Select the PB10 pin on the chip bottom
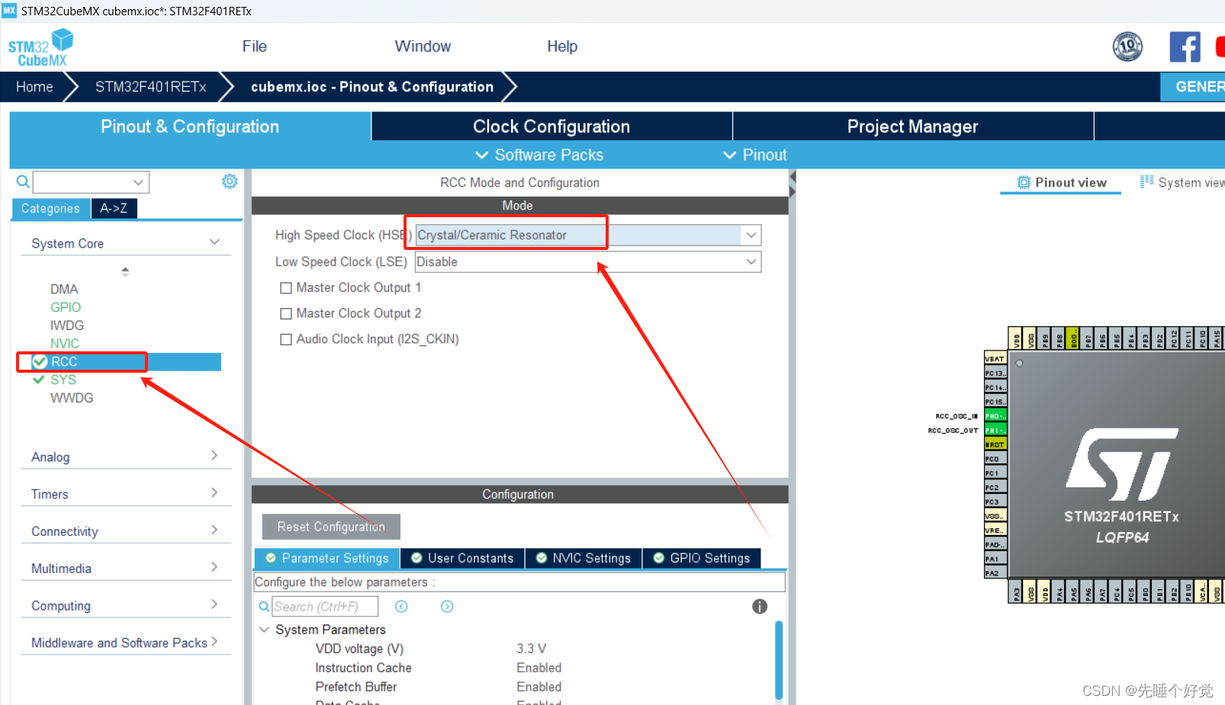Image resolution: width=1225 pixels, height=705 pixels. 1188,591
